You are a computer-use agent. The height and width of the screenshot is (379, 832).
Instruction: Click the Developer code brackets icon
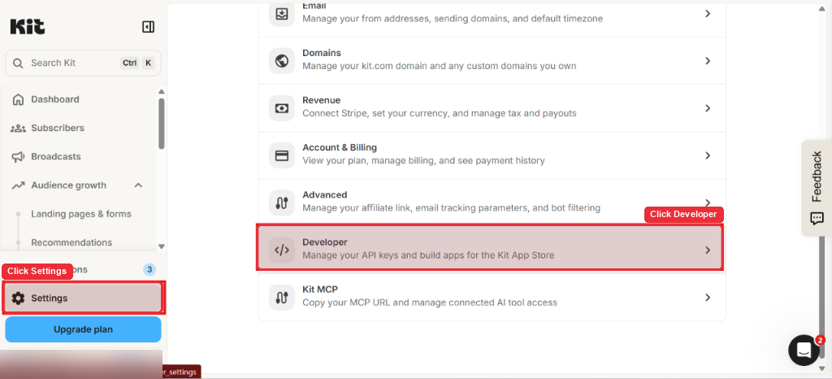tap(282, 250)
